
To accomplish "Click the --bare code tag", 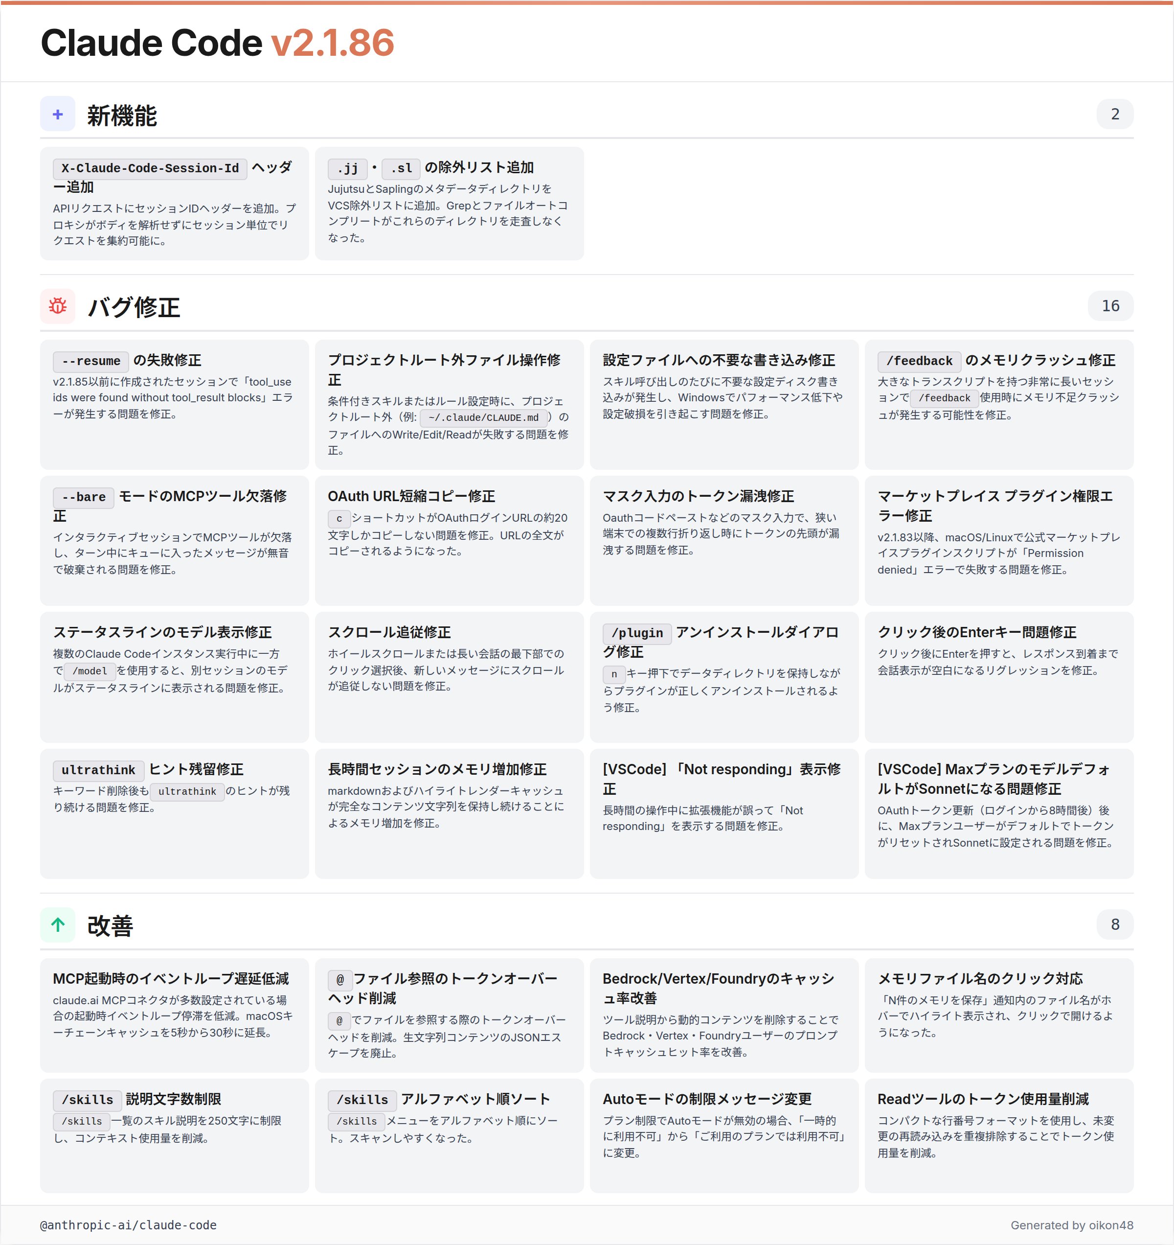I will tap(83, 497).
